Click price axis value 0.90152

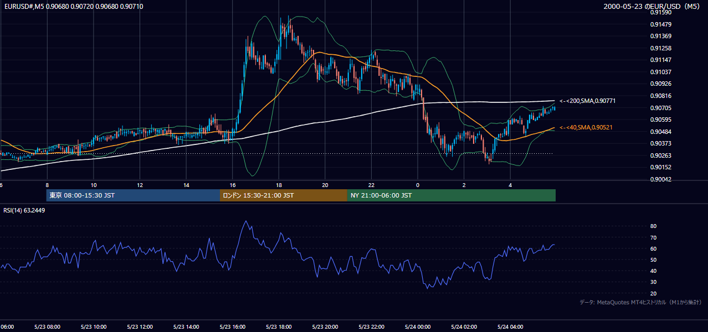[660, 167]
